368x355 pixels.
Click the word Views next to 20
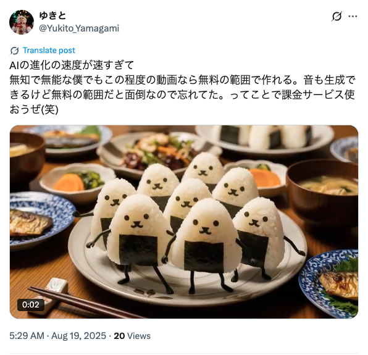pos(139,336)
